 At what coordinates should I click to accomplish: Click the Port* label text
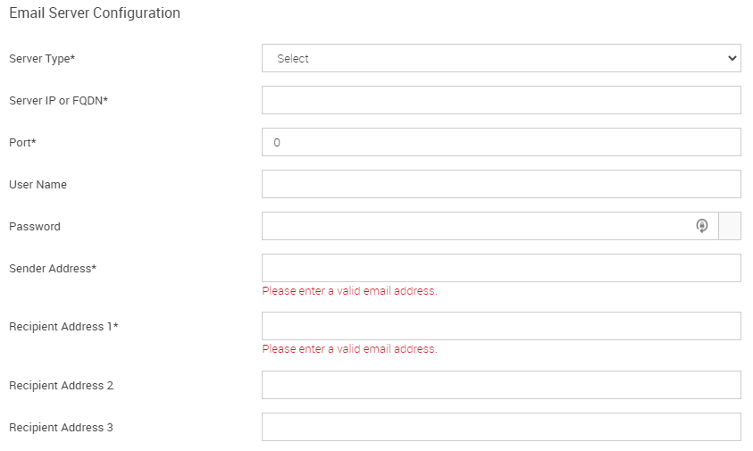(x=22, y=143)
